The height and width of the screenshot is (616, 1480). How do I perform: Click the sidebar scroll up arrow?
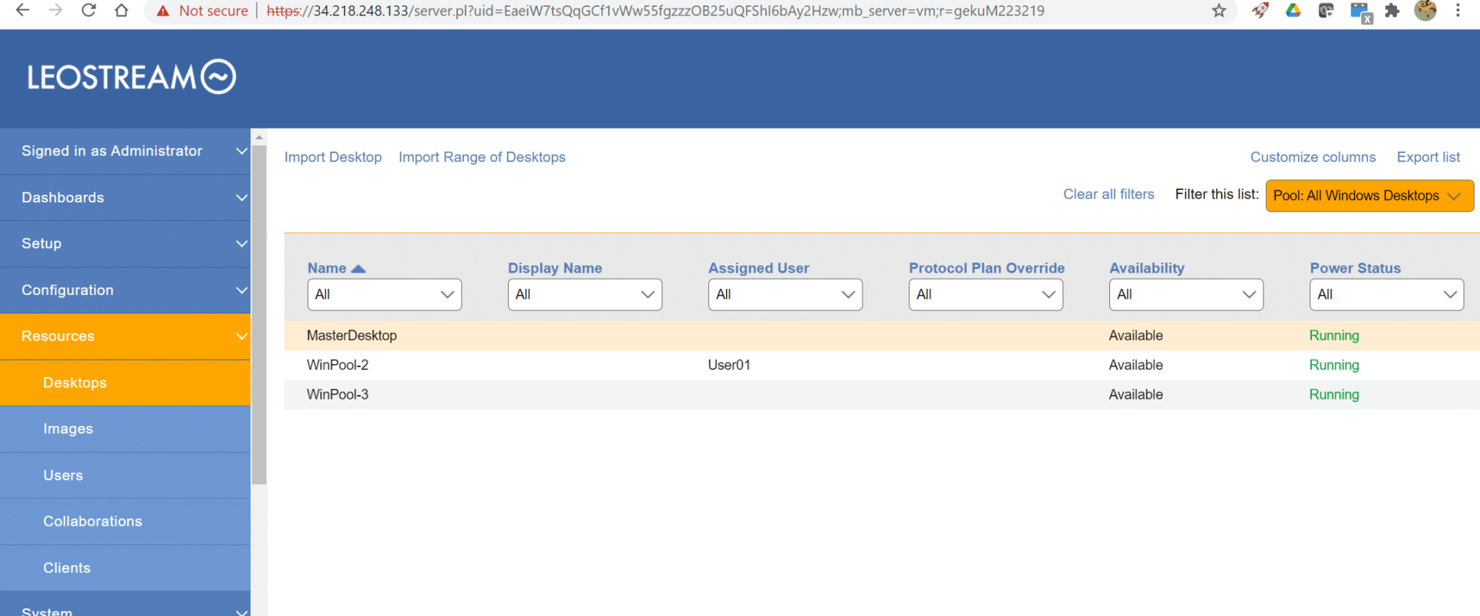coord(259,137)
